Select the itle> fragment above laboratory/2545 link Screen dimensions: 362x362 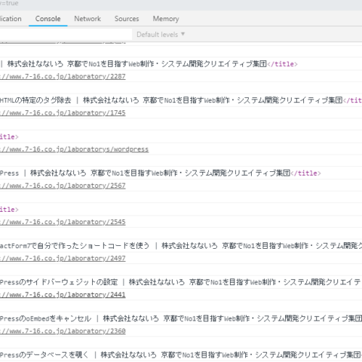(9, 210)
